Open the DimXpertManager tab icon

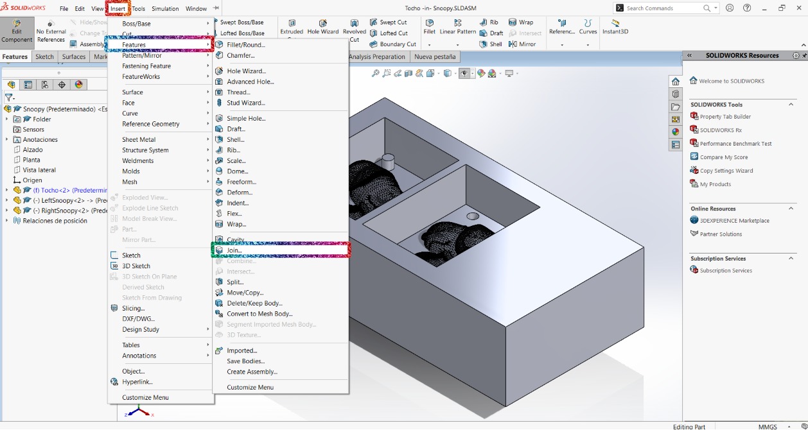pos(62,85)
